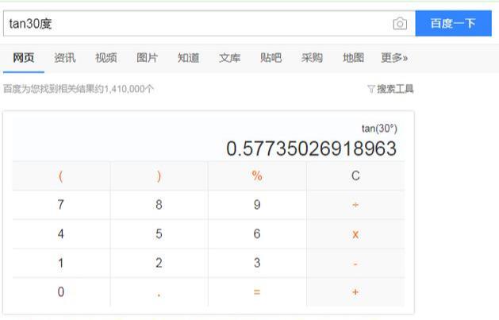The width and height of the screenshot is (499, 320).
Task: Select the 网页 tab
Action: coord(24,58)
